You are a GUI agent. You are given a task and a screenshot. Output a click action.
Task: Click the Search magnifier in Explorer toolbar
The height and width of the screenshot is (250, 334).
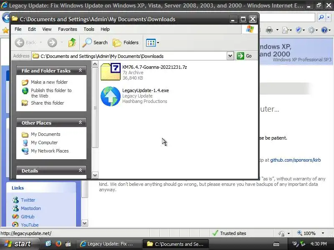[x=95, y=42]
